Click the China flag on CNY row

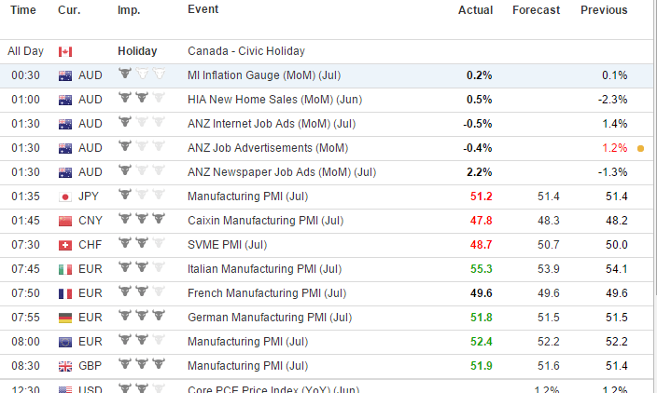click(65, 221)
